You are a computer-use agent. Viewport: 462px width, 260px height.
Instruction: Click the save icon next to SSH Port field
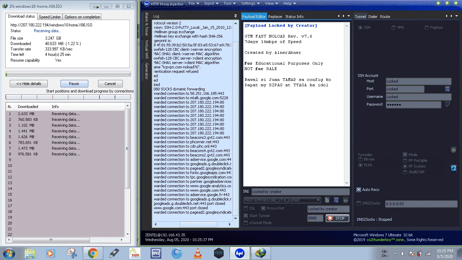(x=447, y=89)
